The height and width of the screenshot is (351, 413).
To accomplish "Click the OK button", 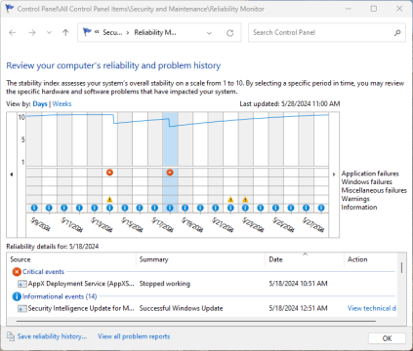I will click(x=387, y=338).
